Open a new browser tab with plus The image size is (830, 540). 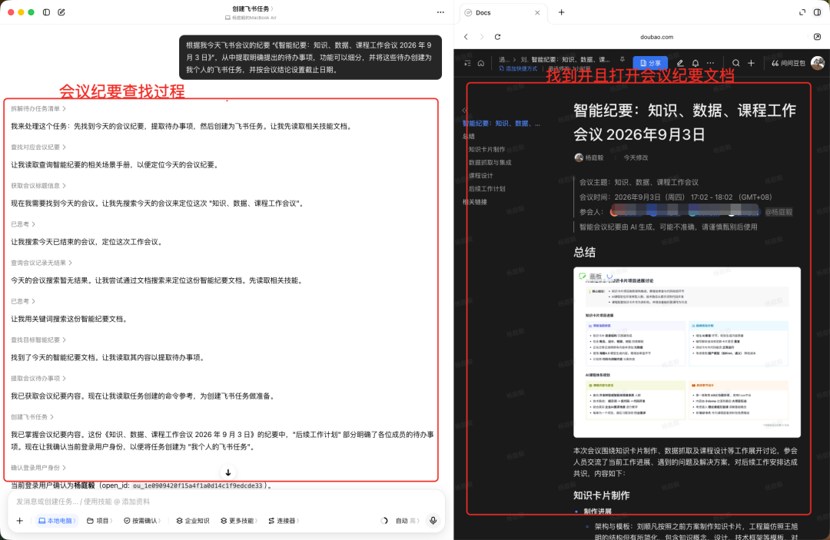(x=562, y=12)
